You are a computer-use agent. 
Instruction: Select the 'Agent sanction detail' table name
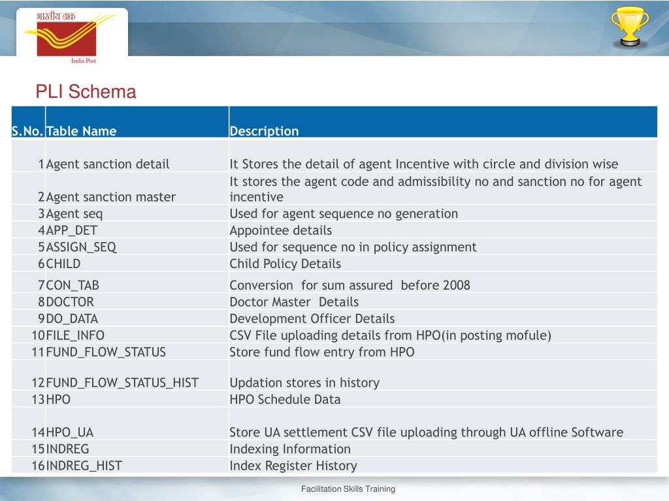click(x=108, y=164)
